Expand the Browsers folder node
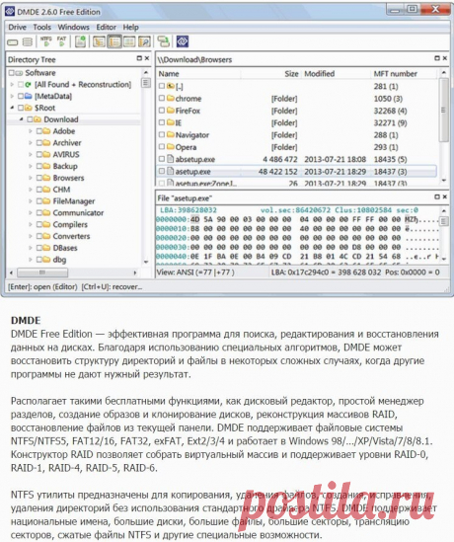 (x=31, y=178)
